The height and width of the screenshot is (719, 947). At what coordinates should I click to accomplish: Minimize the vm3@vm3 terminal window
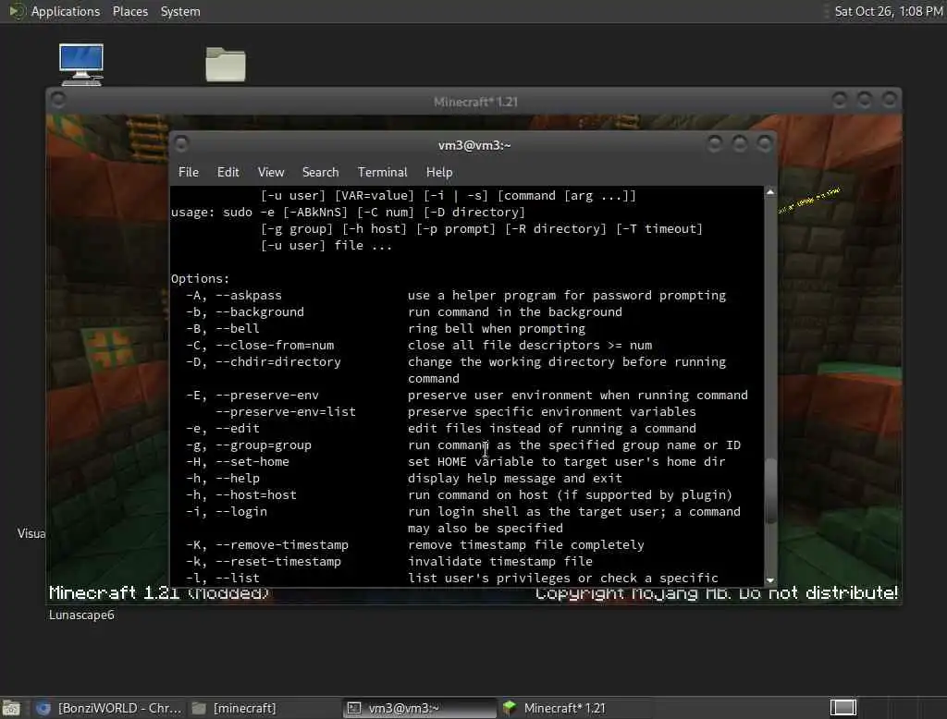[715, 143]
